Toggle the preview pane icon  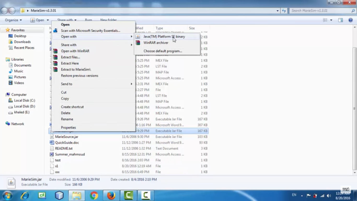340,20
